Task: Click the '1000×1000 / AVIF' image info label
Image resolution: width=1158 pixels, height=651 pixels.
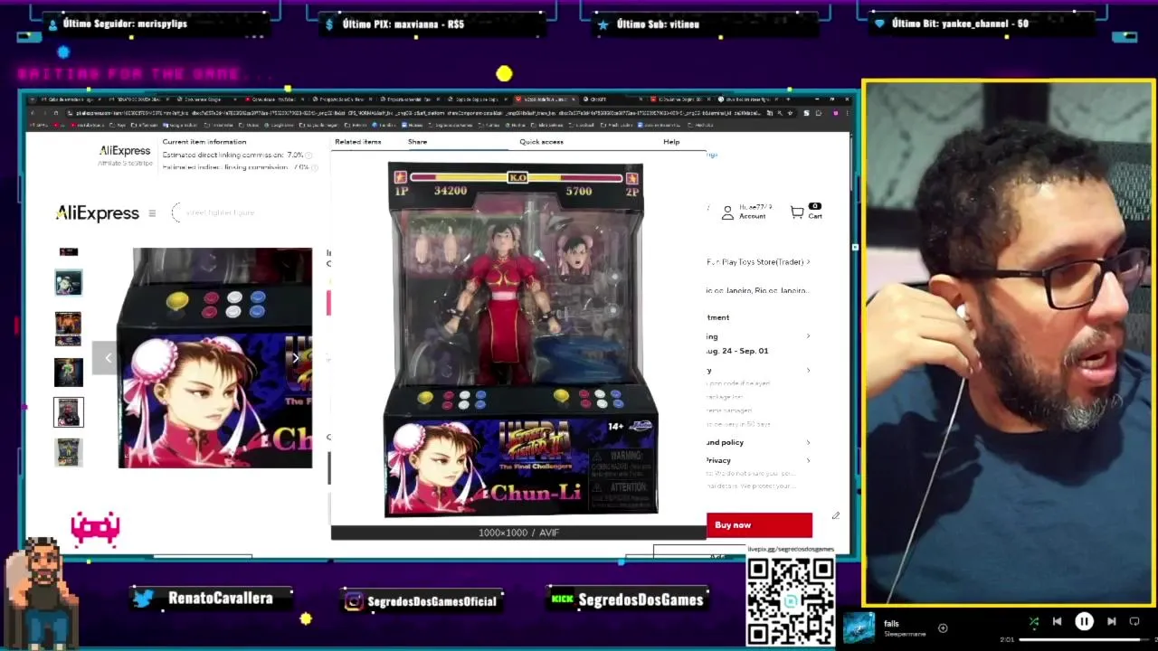Action: (518, 533)
